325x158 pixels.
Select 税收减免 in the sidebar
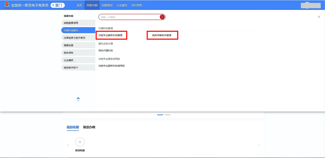point(78,53)
